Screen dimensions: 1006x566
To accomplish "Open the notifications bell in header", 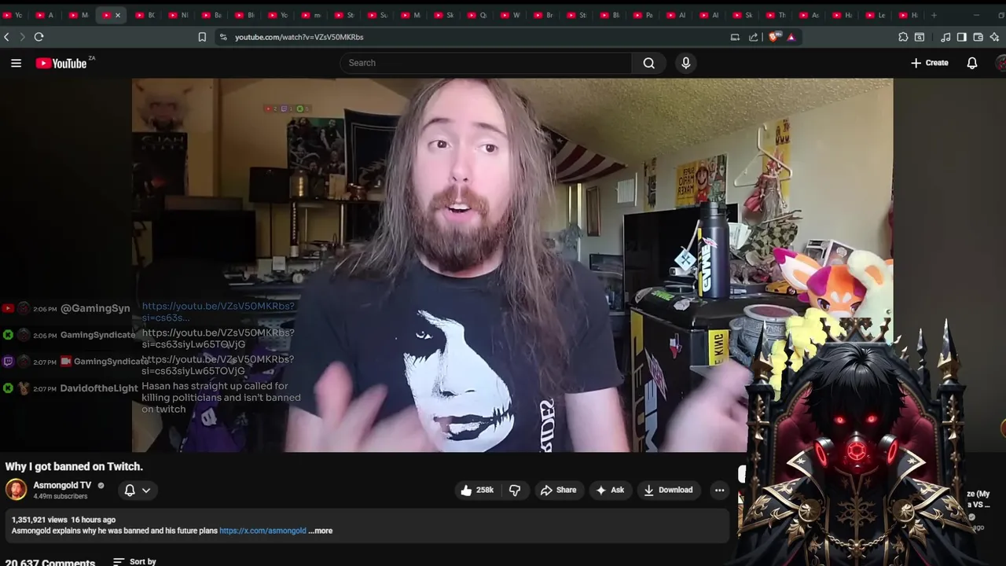I will 972,63.
